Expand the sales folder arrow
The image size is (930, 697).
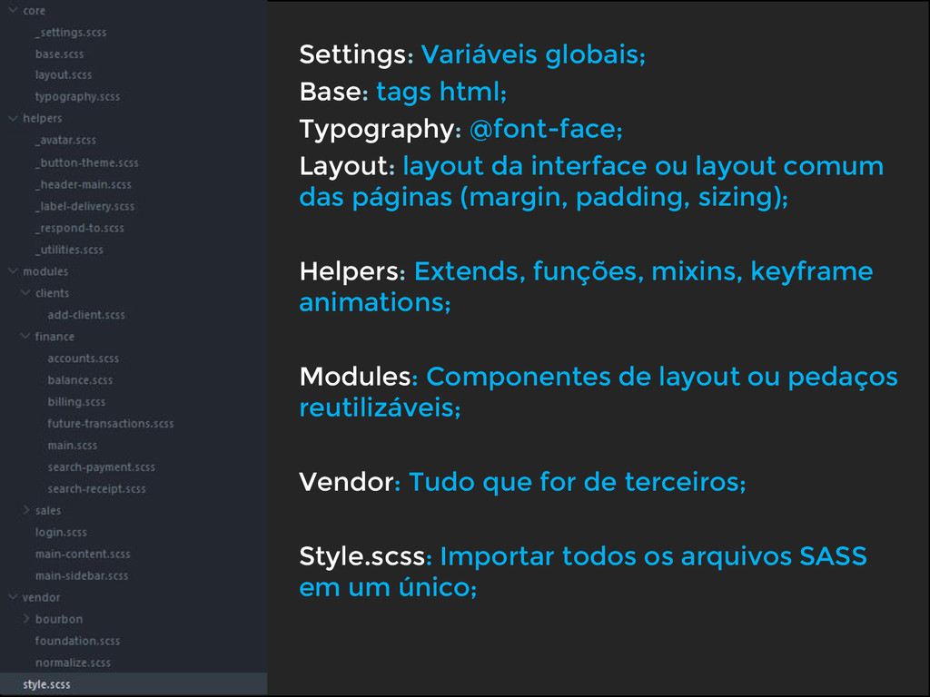[x=26, y=510]
